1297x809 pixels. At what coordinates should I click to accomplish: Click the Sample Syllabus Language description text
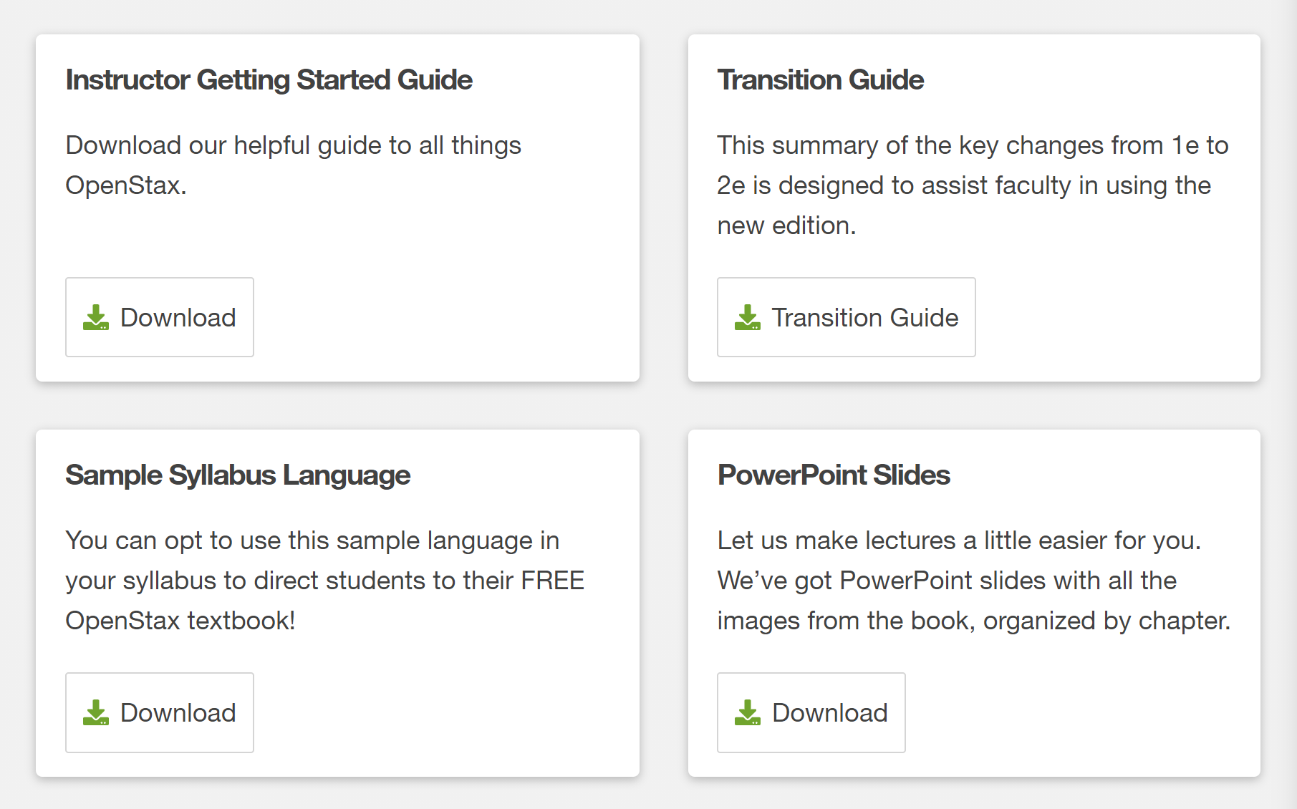click(x=324, y=580)
